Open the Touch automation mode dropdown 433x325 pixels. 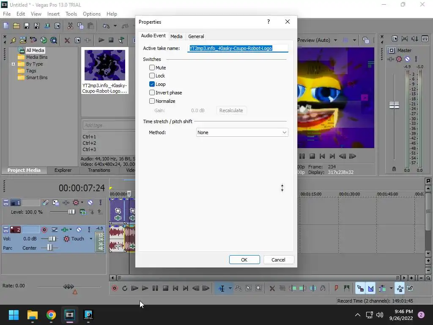coord(91,239)
